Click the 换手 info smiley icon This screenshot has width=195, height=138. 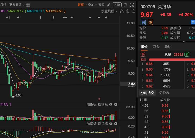coord(179,28)
